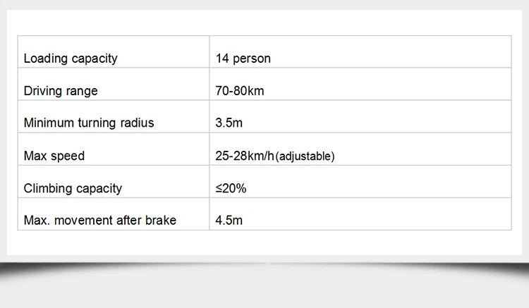
Task: Select the "70-80km" value cell
Action: click(x=240, y=91)
